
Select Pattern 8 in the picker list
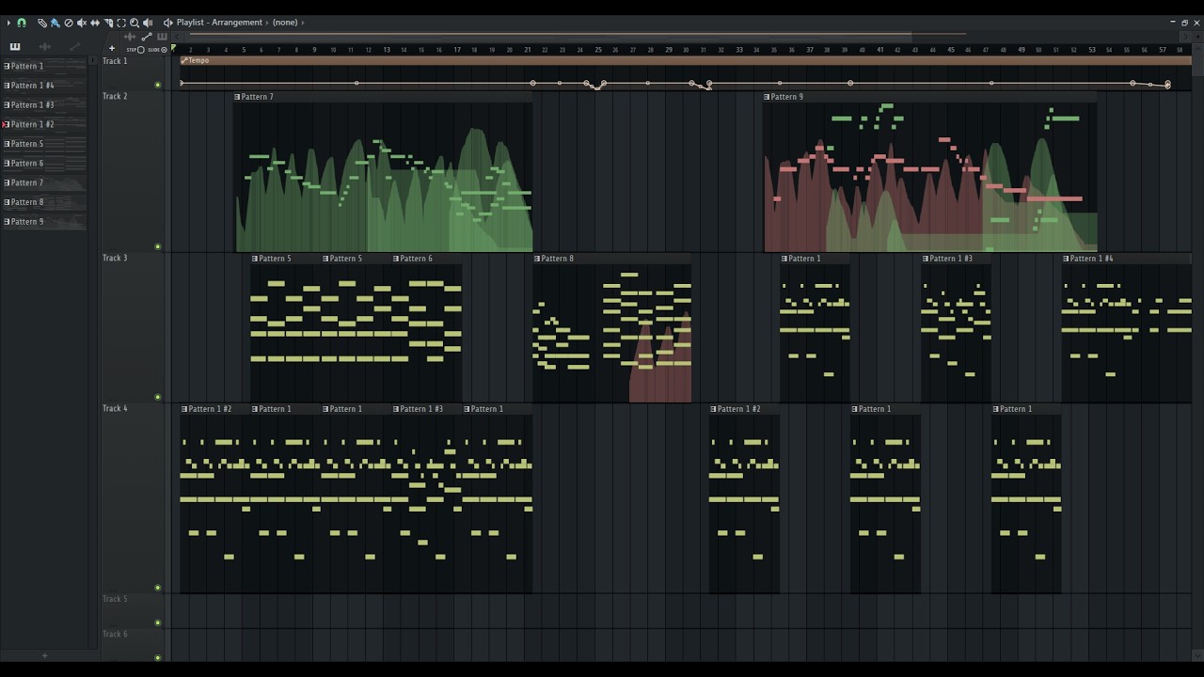click(x=44, y=202)
